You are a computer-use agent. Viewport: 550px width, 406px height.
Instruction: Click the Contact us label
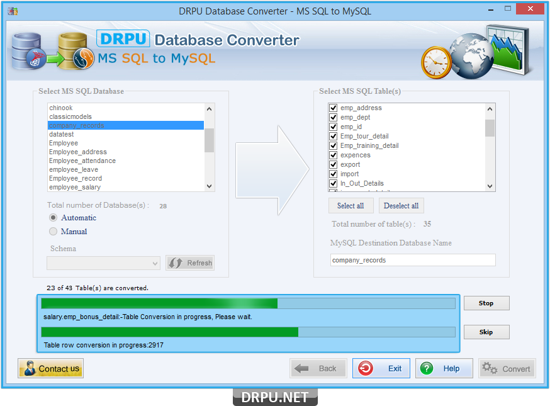click(59, 368)
